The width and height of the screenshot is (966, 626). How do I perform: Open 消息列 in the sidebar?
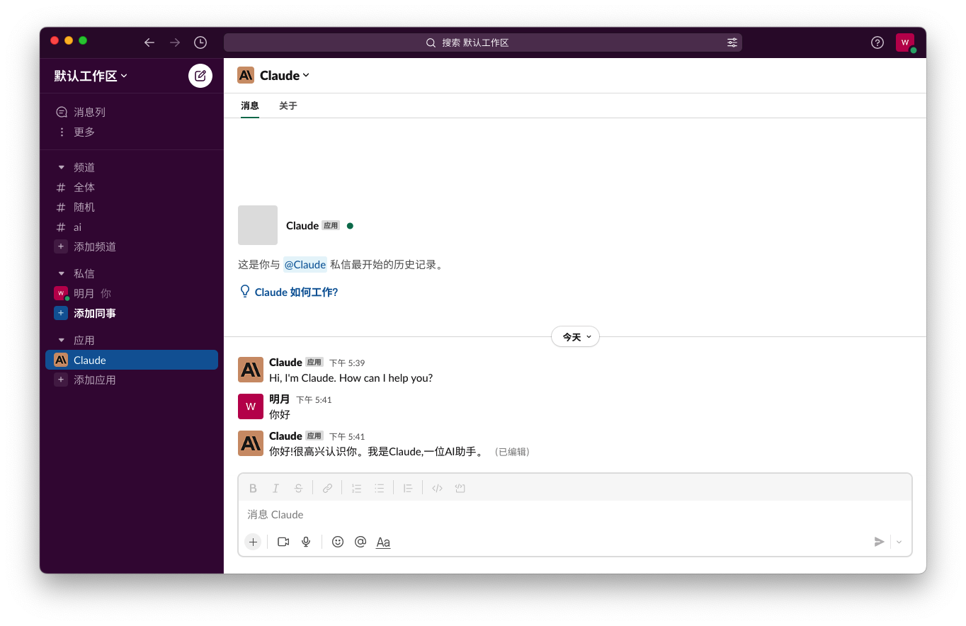pos(132,112)
